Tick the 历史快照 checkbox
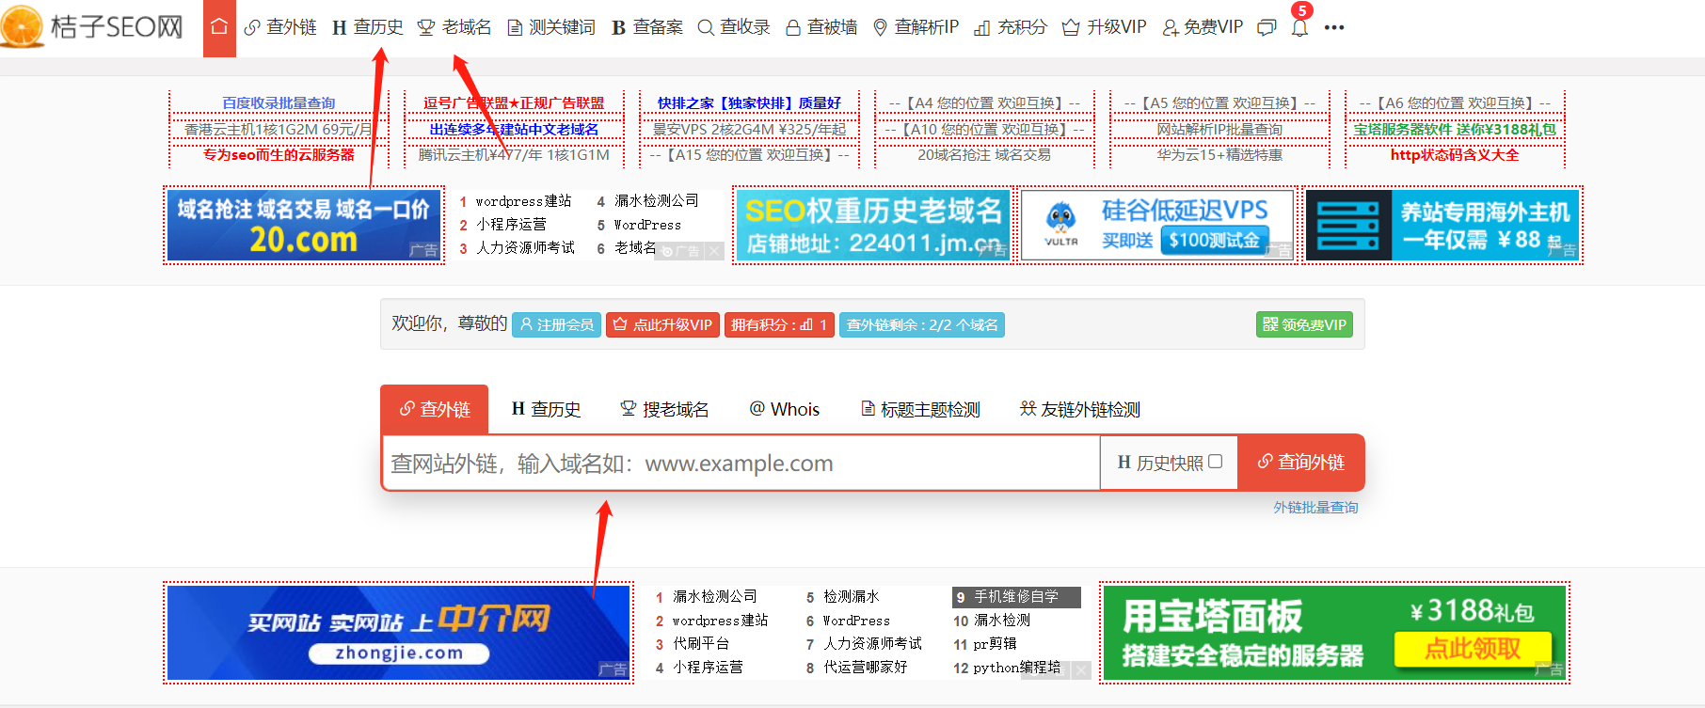The width and height of the screenshot is (1705, 708). (x=1216, y=462)
